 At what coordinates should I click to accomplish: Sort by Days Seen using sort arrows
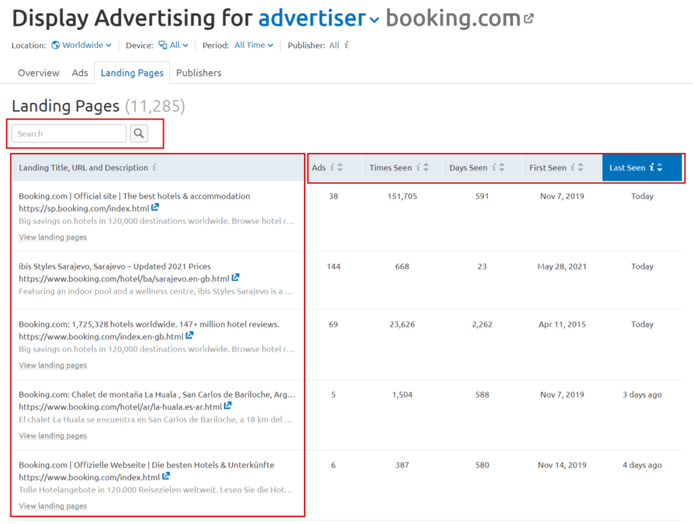(x=501, y=167)
